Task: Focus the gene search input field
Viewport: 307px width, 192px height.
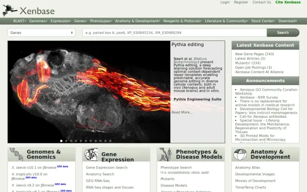Action: tap(174, 33)
